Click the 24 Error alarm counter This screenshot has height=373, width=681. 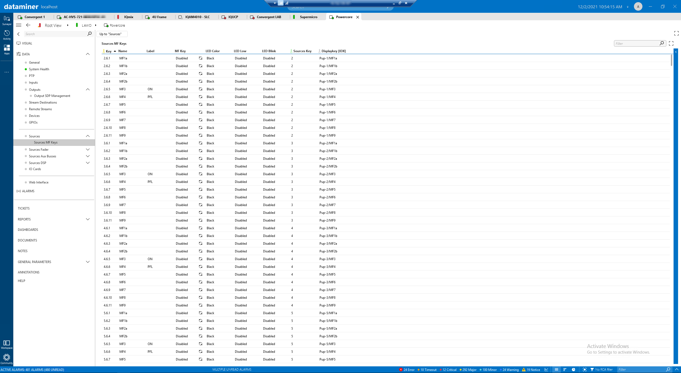[x=407, y=370]
